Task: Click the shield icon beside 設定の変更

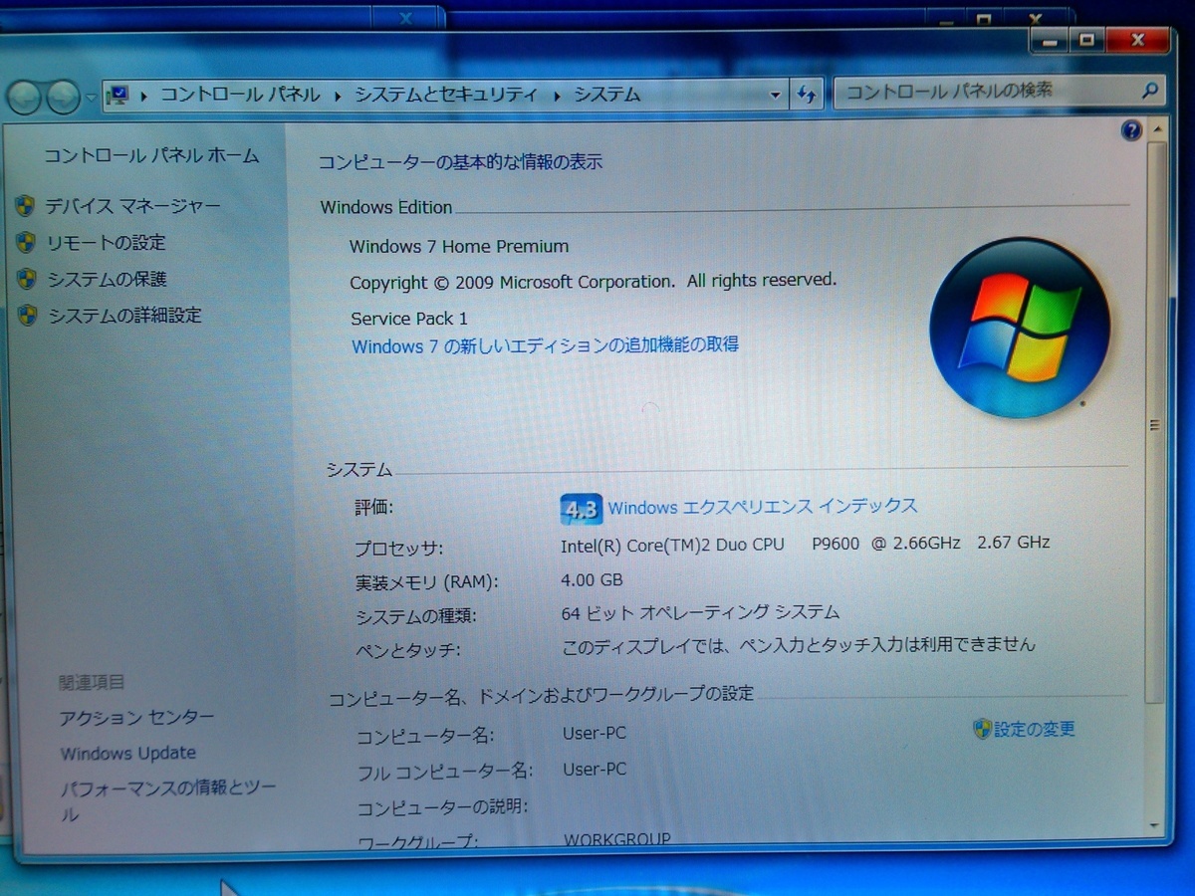Action: pyautogui.click(x=982, y=729)
